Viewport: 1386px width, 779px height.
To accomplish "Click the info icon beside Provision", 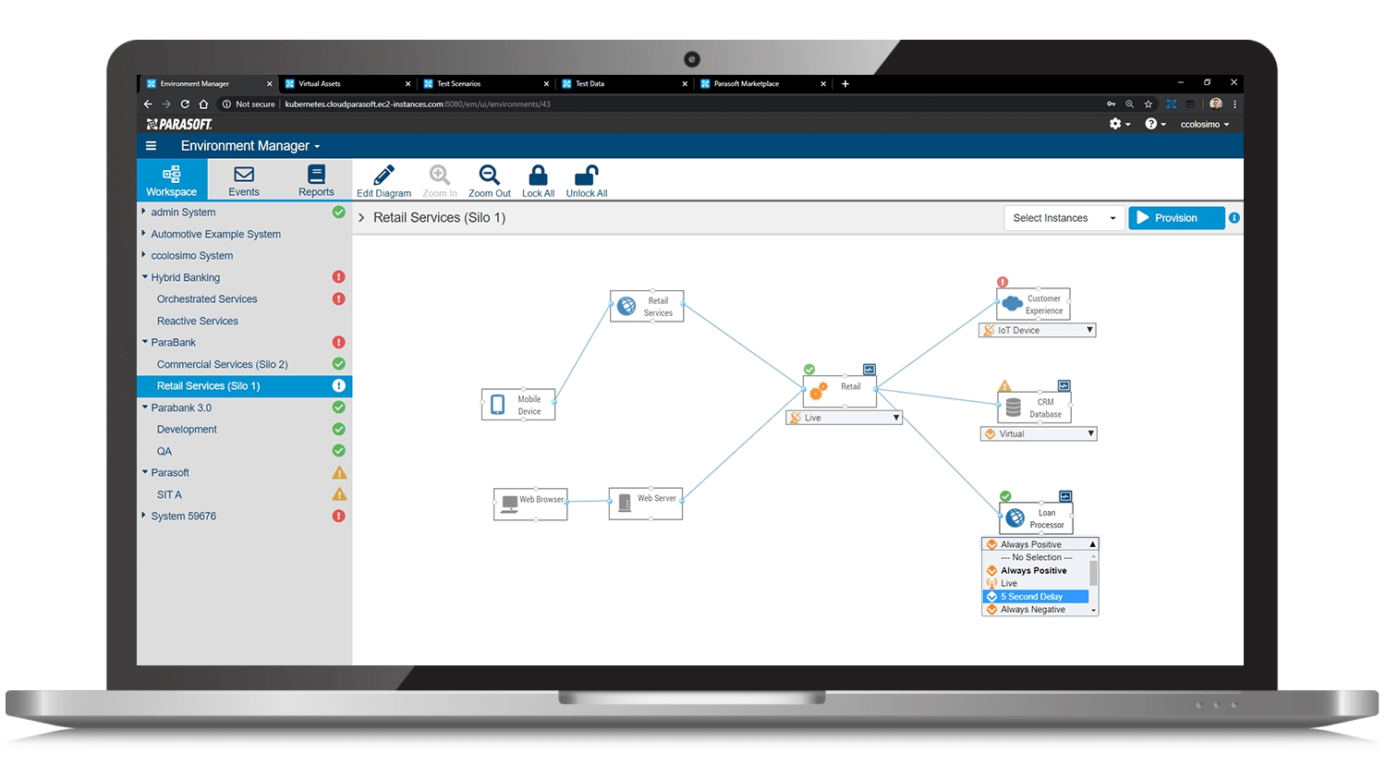I will (1234, 218).
